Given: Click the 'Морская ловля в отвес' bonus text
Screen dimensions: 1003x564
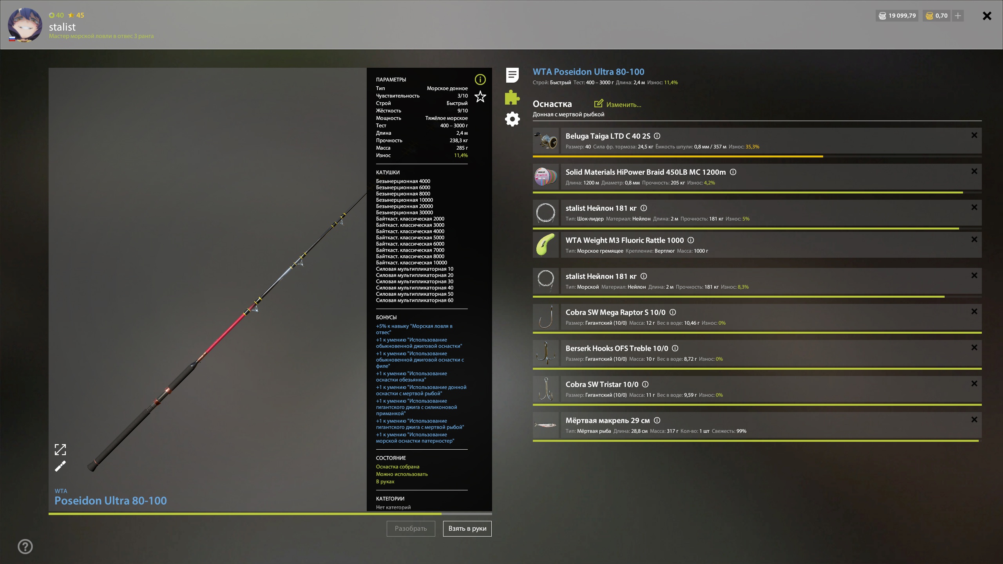Looking at the screenshot, I should pyautogui.click(x=414, y=329).
